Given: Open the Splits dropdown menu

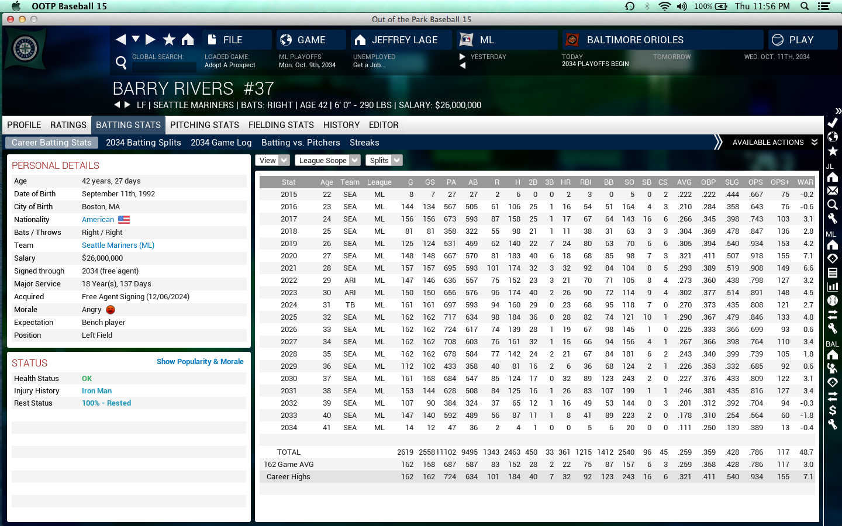Looking at the screenshot, I should click(x=384, y=161).
